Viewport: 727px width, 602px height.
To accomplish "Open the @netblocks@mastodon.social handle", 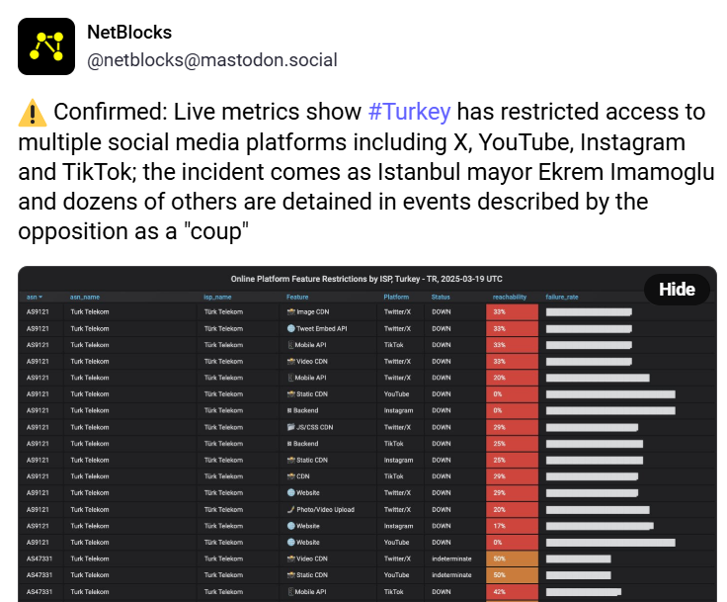I will pos(212,60).
